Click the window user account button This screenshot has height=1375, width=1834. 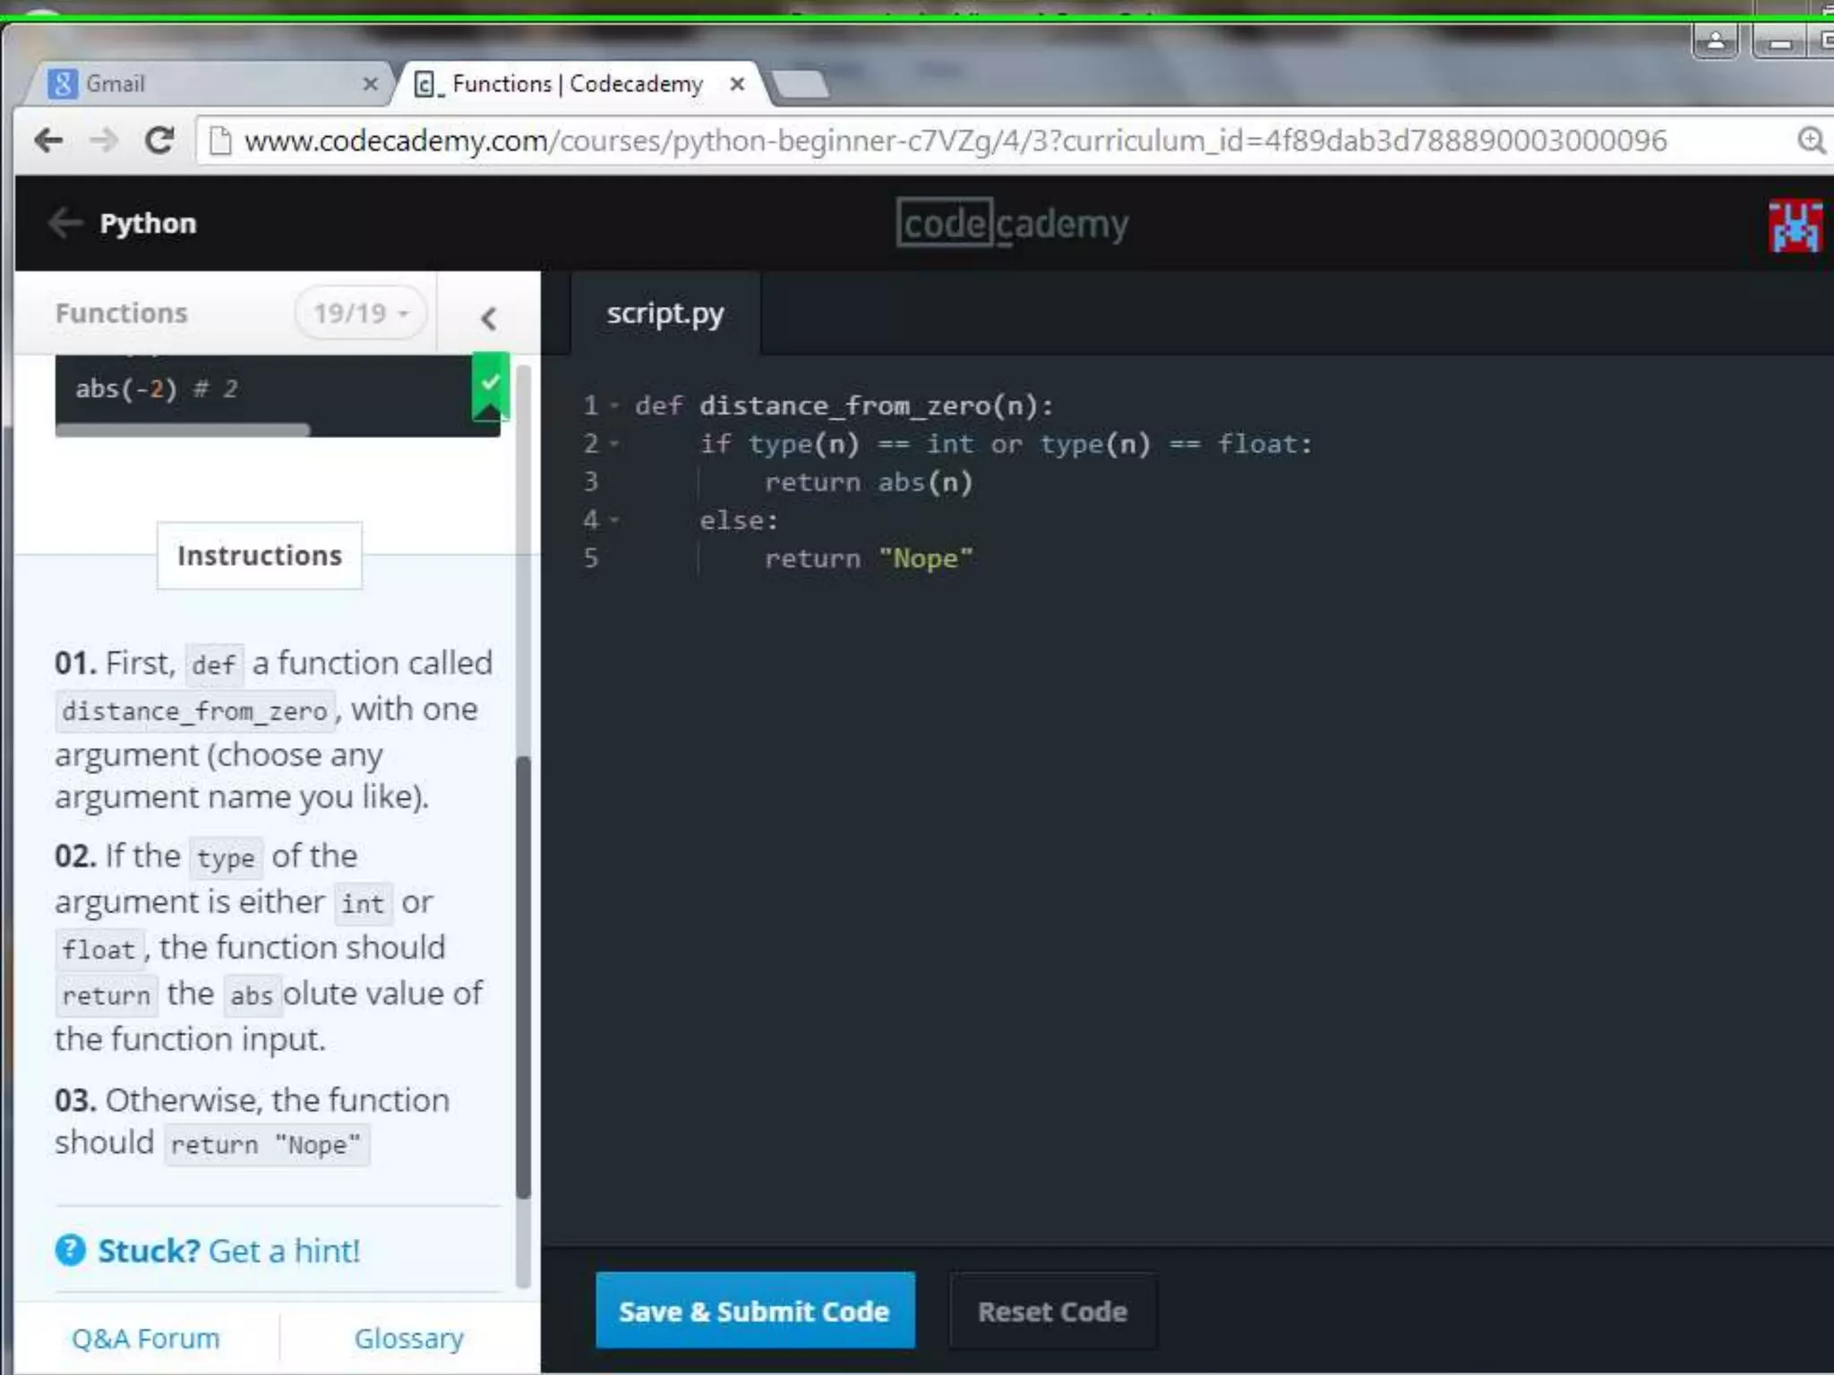[x=1715, y=40]
